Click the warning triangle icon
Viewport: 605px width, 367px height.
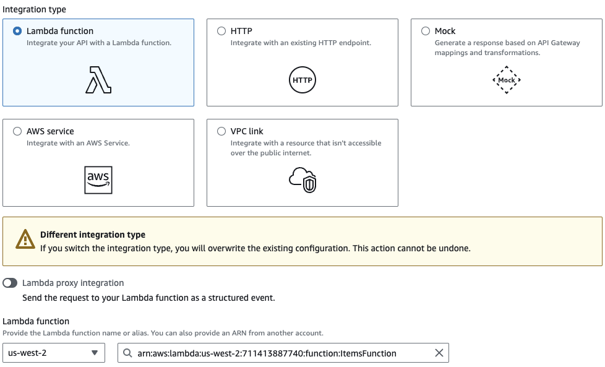(x=25, y=240)
